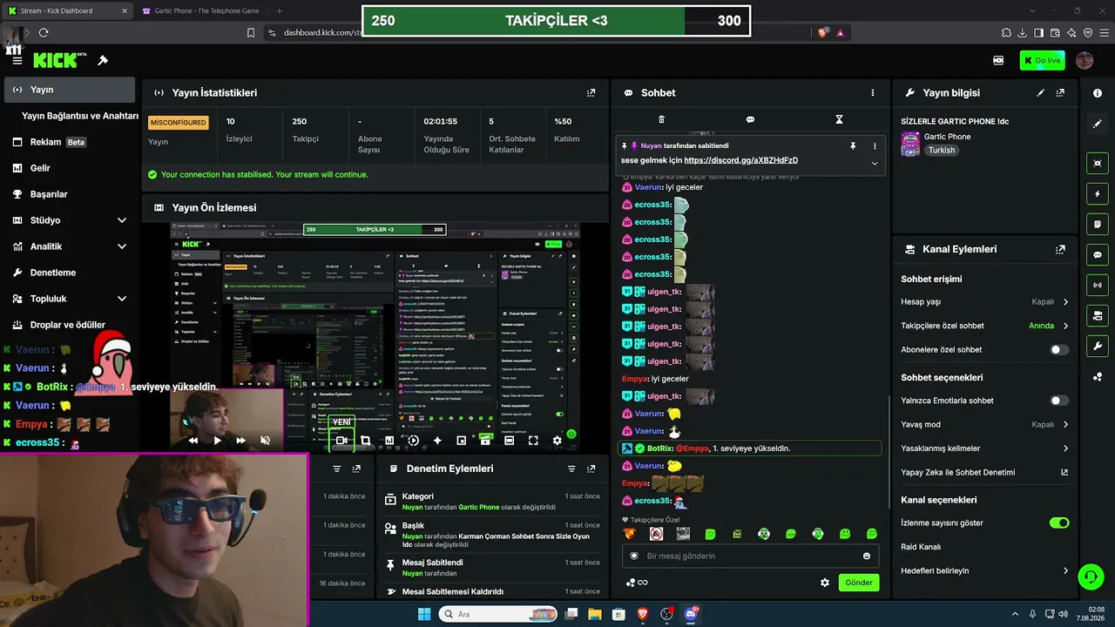Viewport: 1115px width, 627px height.
Task: Click the green headset support button
Action: (x=1091, y=576)
